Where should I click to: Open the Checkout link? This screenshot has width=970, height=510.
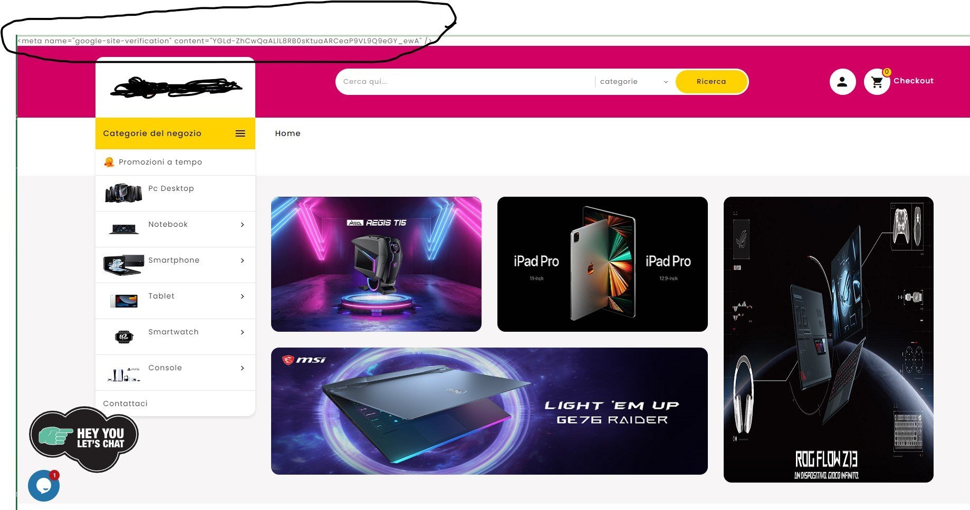pyautogui.click(x=913, y=81)
